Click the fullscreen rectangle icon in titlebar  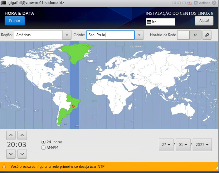(184, 3)
